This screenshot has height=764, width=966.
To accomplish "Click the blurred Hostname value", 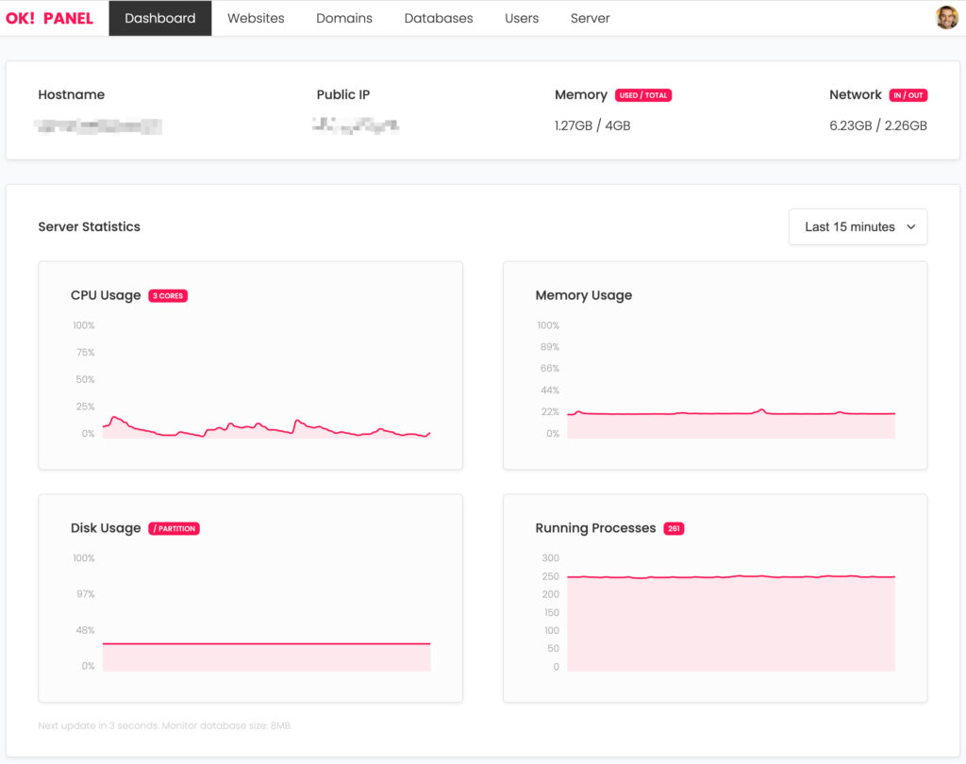I will tap(100, 125).
